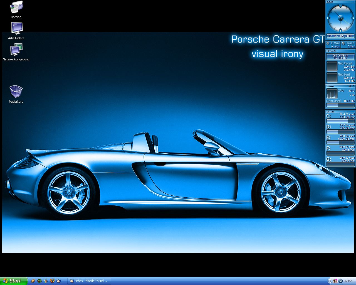Image resolution: width=356 pixels, height=285 pixels.
Task: Click the C: drive label
Action: click(x=328, y=116)
